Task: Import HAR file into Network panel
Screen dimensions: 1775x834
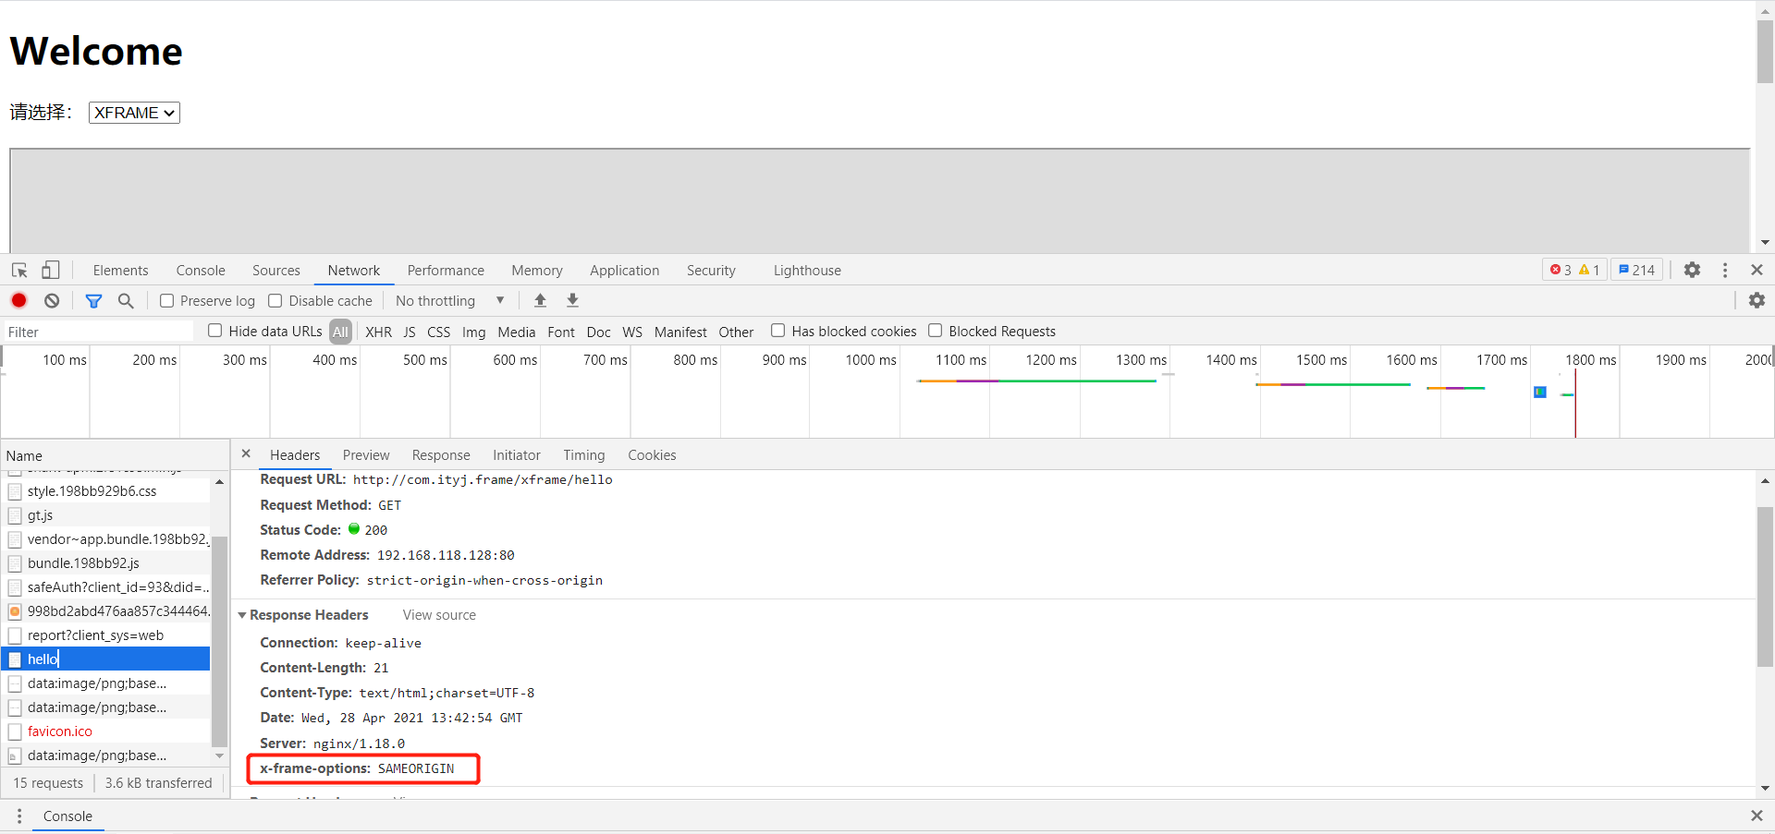Action: pyautogui.click(x=540, y=300)
